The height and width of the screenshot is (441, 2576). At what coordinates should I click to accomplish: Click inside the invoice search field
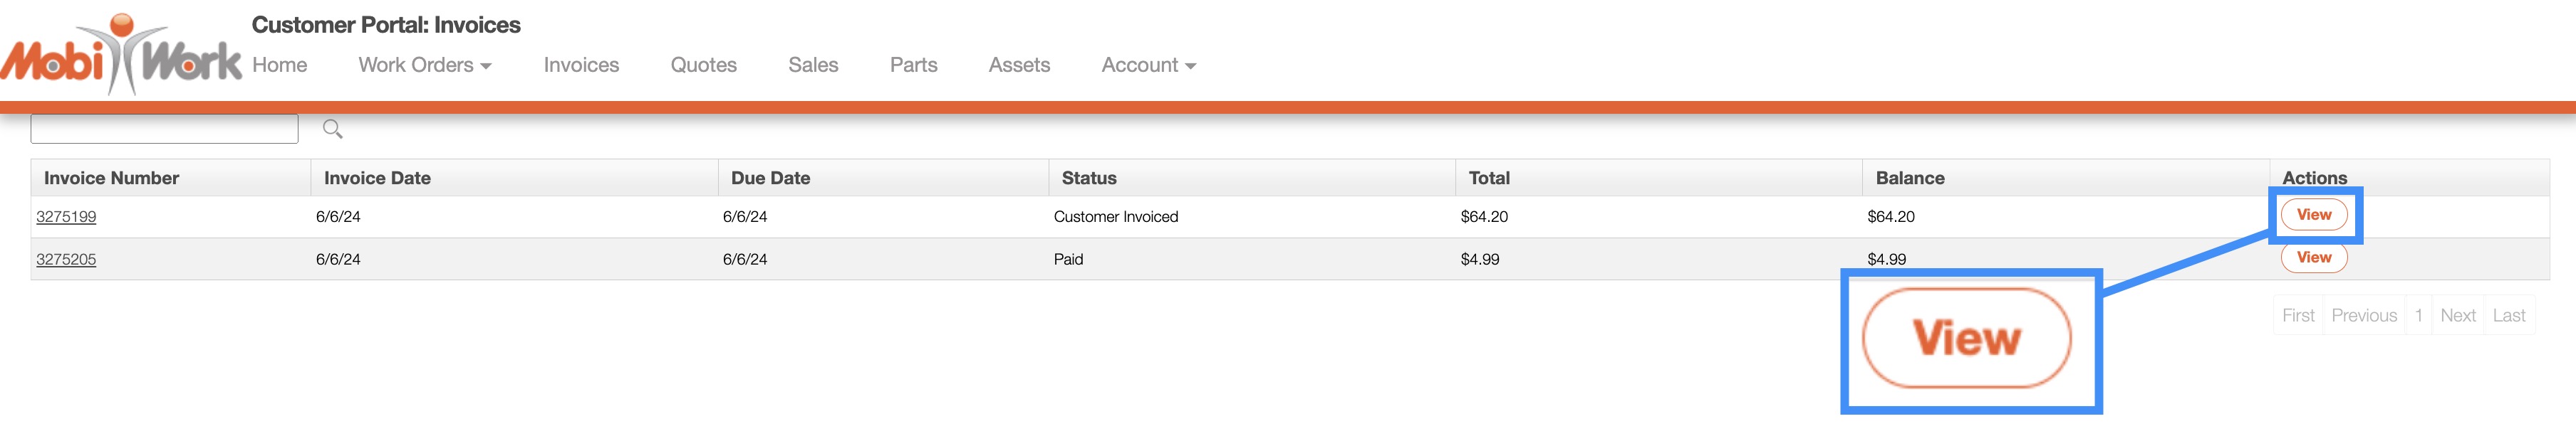tap(164, 129)
